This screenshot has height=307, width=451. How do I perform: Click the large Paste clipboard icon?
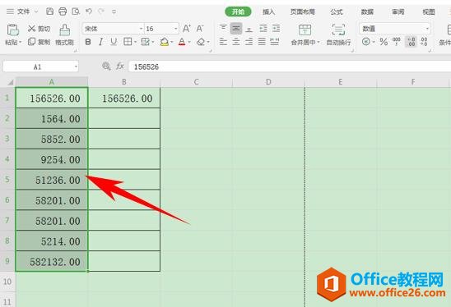pos(12,30)
